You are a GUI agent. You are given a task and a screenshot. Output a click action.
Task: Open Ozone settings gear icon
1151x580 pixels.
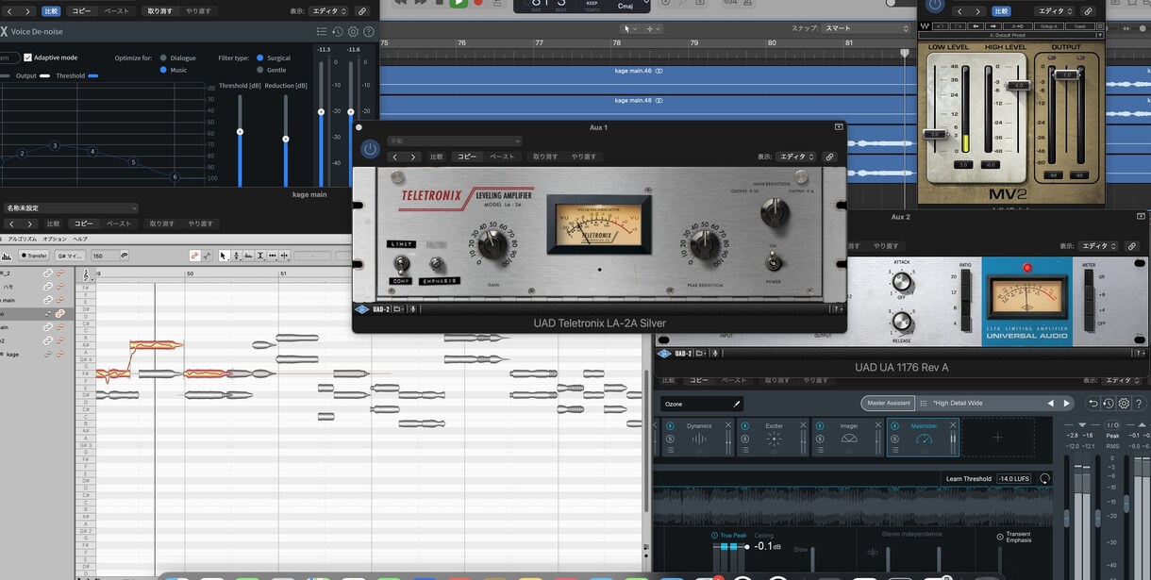[x=1124, y=404]
